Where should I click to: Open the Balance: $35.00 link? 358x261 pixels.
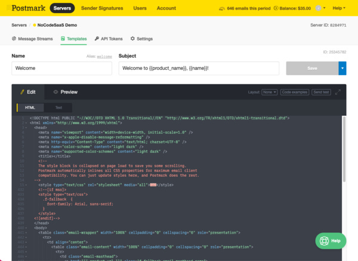(x=295, y=8)
